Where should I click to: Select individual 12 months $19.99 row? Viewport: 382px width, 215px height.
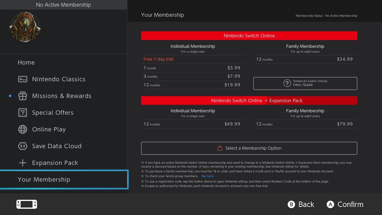click(x=193, y=85)
